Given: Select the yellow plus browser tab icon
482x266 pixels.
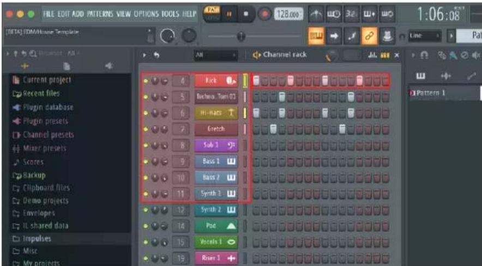Looking at the screenshot, I should coord(25,66).
